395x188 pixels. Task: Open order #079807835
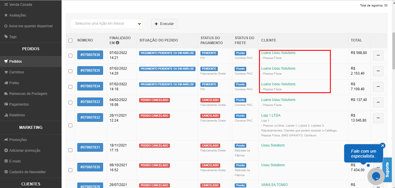[90, 70]
